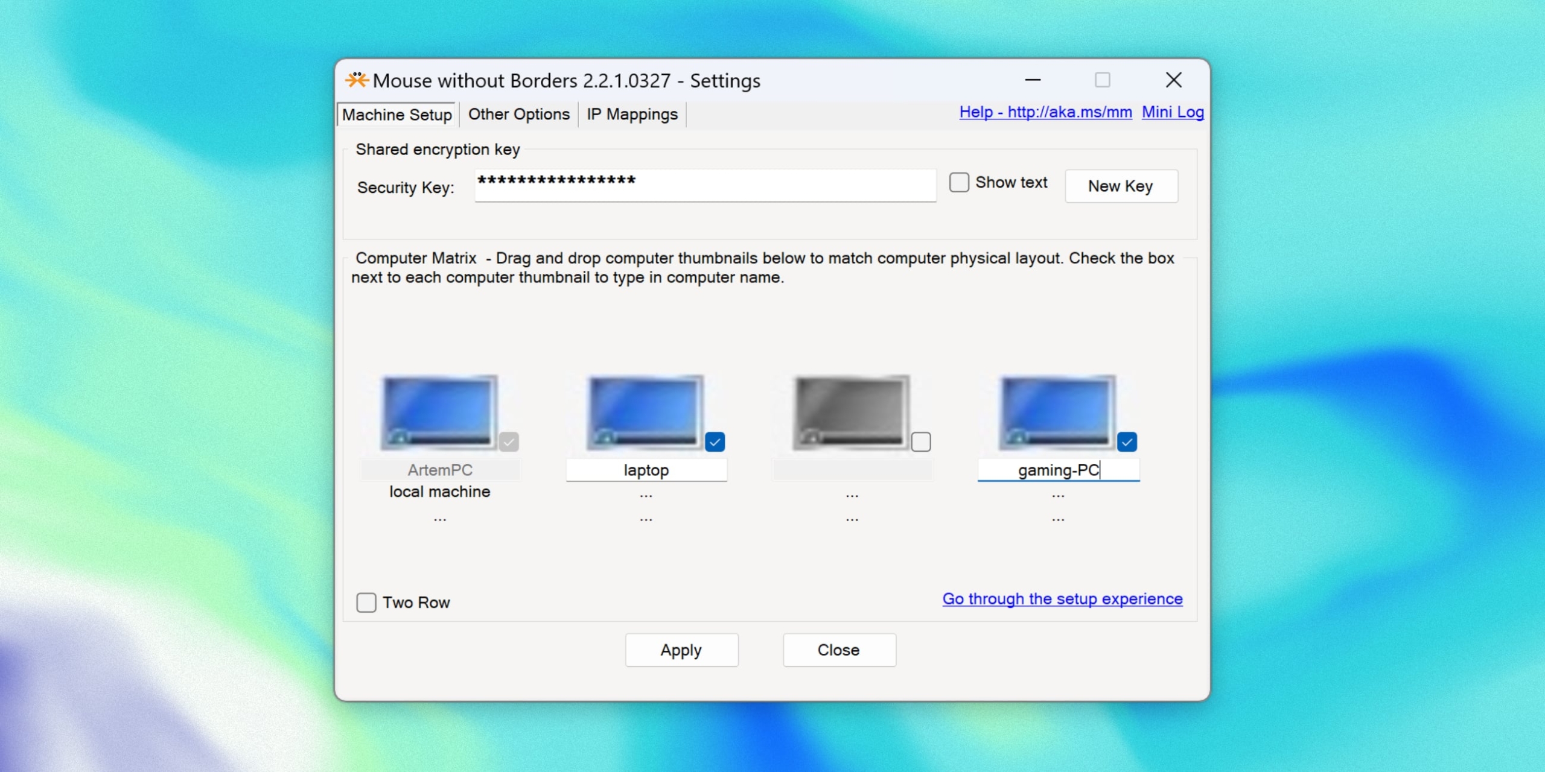Uncheck the gaming-PC machine checkbox
The width and height of the screenshot is (1545, 772).
[1127, 442]
